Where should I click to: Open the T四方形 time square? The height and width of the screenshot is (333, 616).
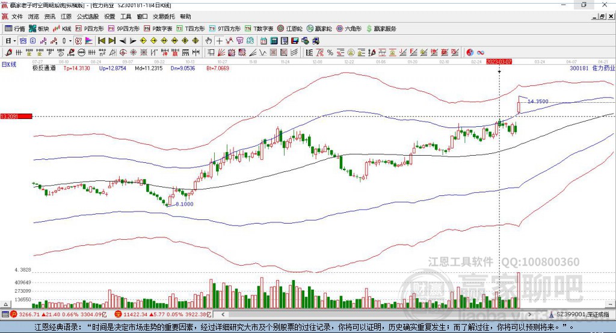point(191,29)
